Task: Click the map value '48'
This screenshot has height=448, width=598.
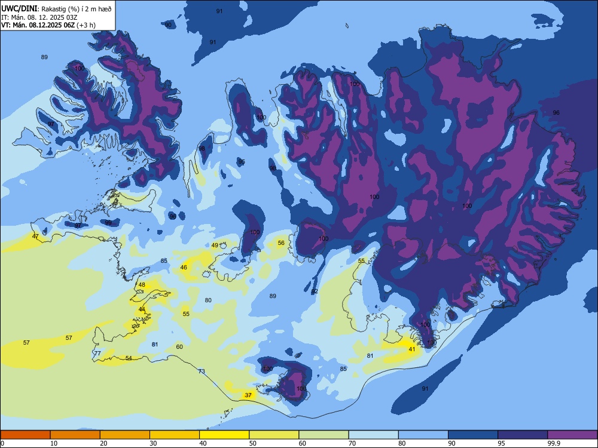Action: (142, 285)
